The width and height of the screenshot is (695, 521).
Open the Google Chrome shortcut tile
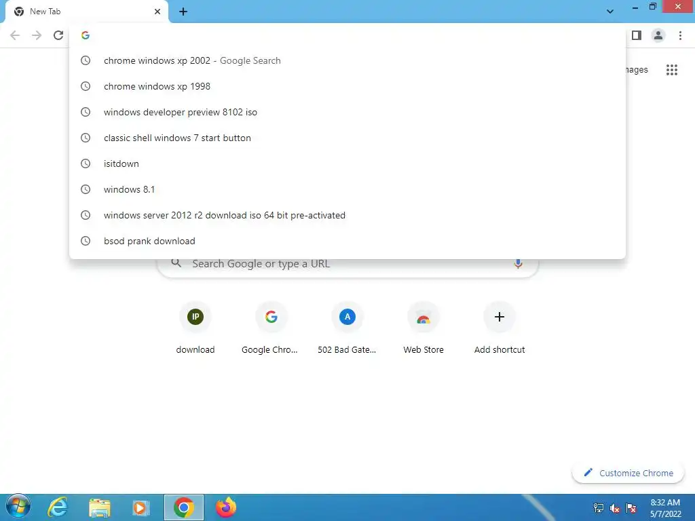pyautogui.click(x=271, y=328)
